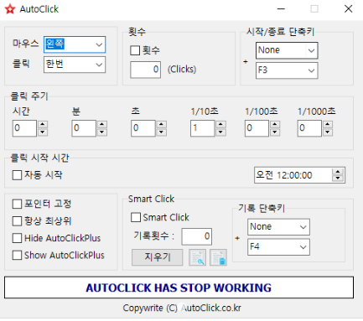This screenshot has width=363, height=321.
Task: Decrease the start time 오전 12:00:00
Action: pos(338,178)
